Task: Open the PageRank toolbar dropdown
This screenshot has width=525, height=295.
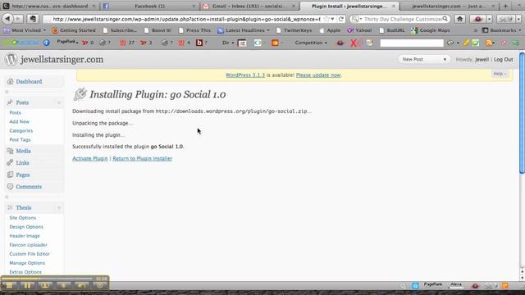Action: pos(67,42)
